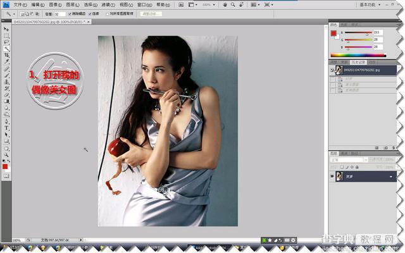Click the Photoshop Ps logo icon
The image size is (405, 253).
pyautogui.click(x=6, y=4)
